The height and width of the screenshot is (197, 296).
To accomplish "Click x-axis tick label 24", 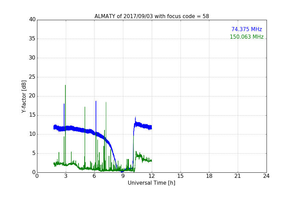I will 266,176.
